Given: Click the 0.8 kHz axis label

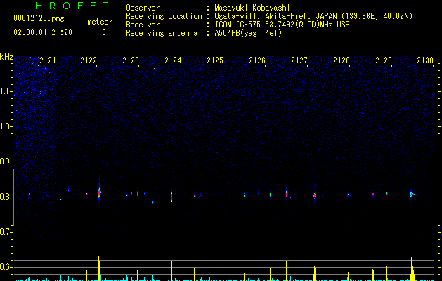Looking at the screenshot, I should (x=6, y=197).
